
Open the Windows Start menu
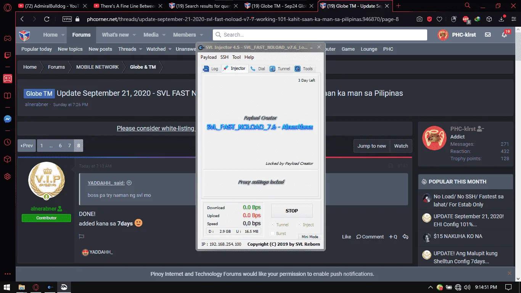tap(7, 287)
